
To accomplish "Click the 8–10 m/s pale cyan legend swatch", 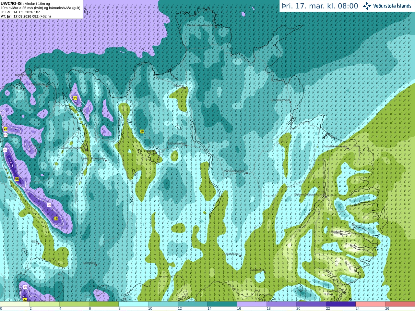I will [133, 304].
